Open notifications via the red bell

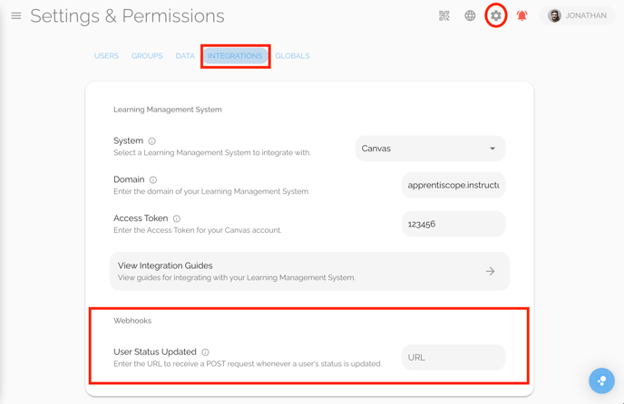point(522,16)
